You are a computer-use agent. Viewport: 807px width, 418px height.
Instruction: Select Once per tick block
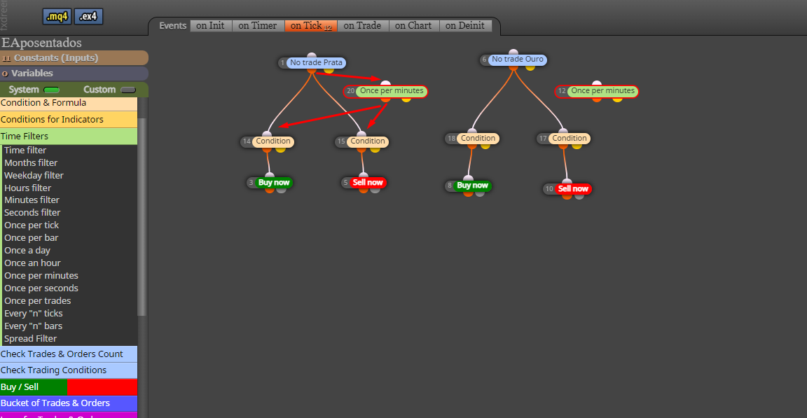pyautogui.click(x=32, y=225)
